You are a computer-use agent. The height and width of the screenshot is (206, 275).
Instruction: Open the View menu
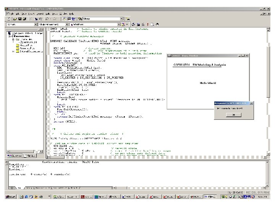[24, 14]
